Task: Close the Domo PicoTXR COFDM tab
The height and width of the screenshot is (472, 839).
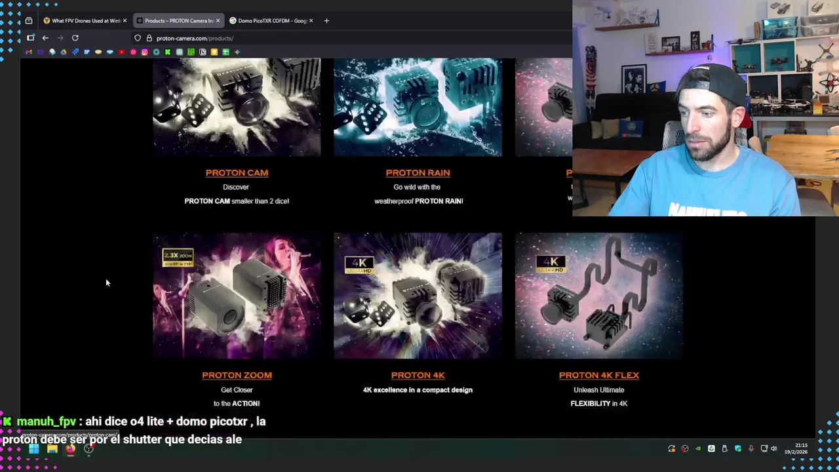Action: (x=311, y=20)
